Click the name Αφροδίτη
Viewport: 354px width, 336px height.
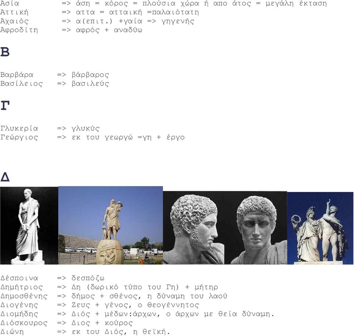tap(19, 30)
